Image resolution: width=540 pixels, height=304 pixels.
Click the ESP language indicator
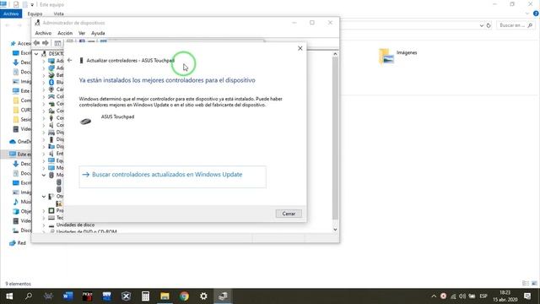[483, 296]
